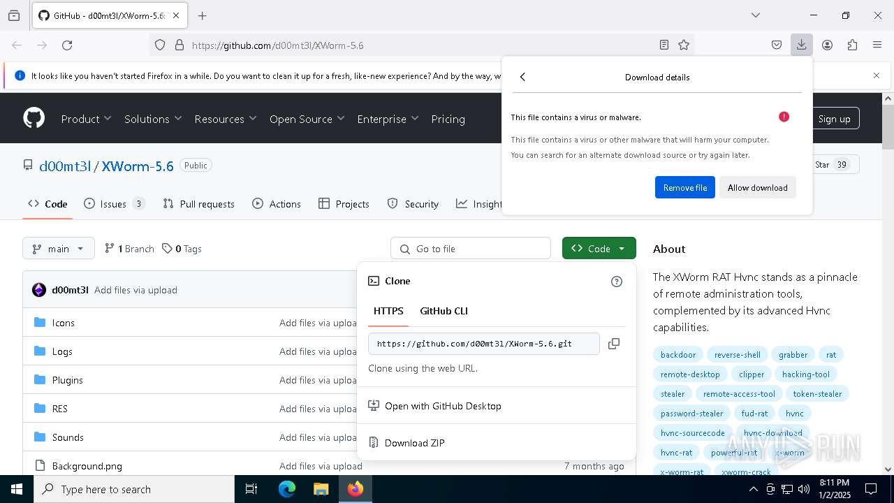894x503 pixels.
Task: Click the clone URL text field
Action: (x=483, y=344)
